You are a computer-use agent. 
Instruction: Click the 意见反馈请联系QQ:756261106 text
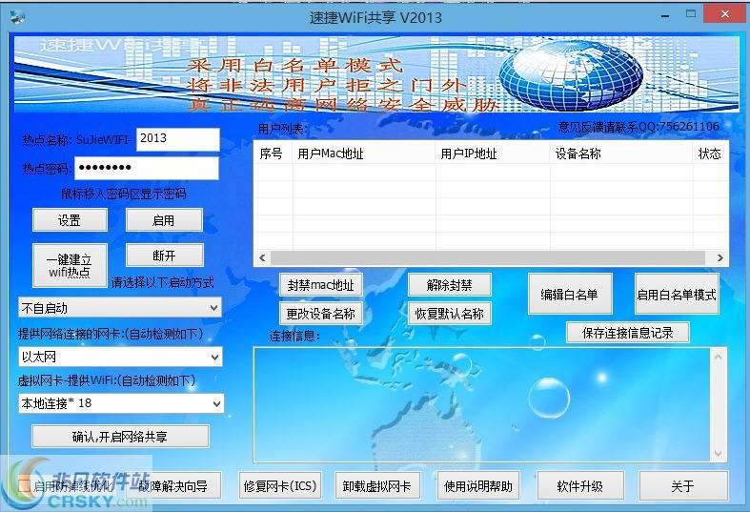coord(639,127)
